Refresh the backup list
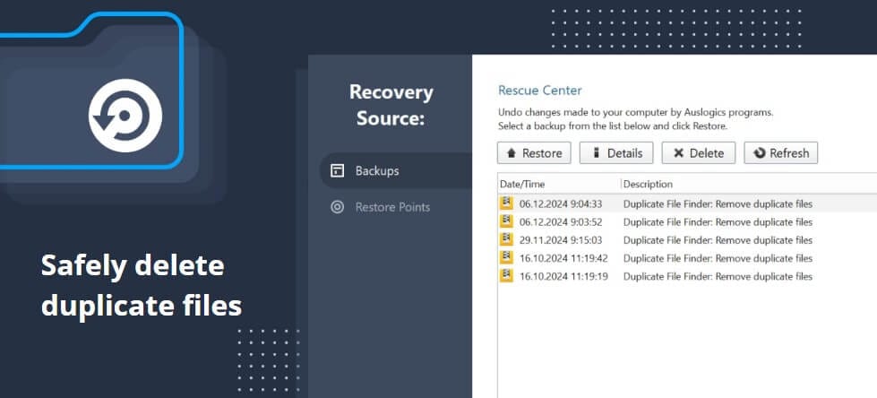The width and height of the screenshot is (877, 398). [x=781, y=152]
